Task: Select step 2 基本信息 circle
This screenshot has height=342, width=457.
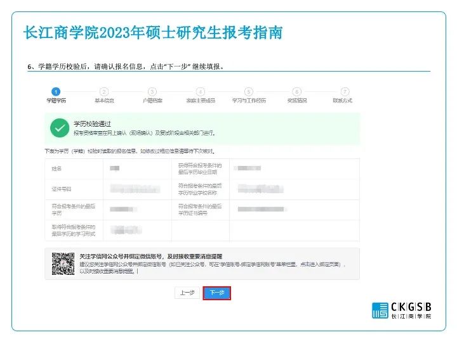Action: [x=104, y=92]
